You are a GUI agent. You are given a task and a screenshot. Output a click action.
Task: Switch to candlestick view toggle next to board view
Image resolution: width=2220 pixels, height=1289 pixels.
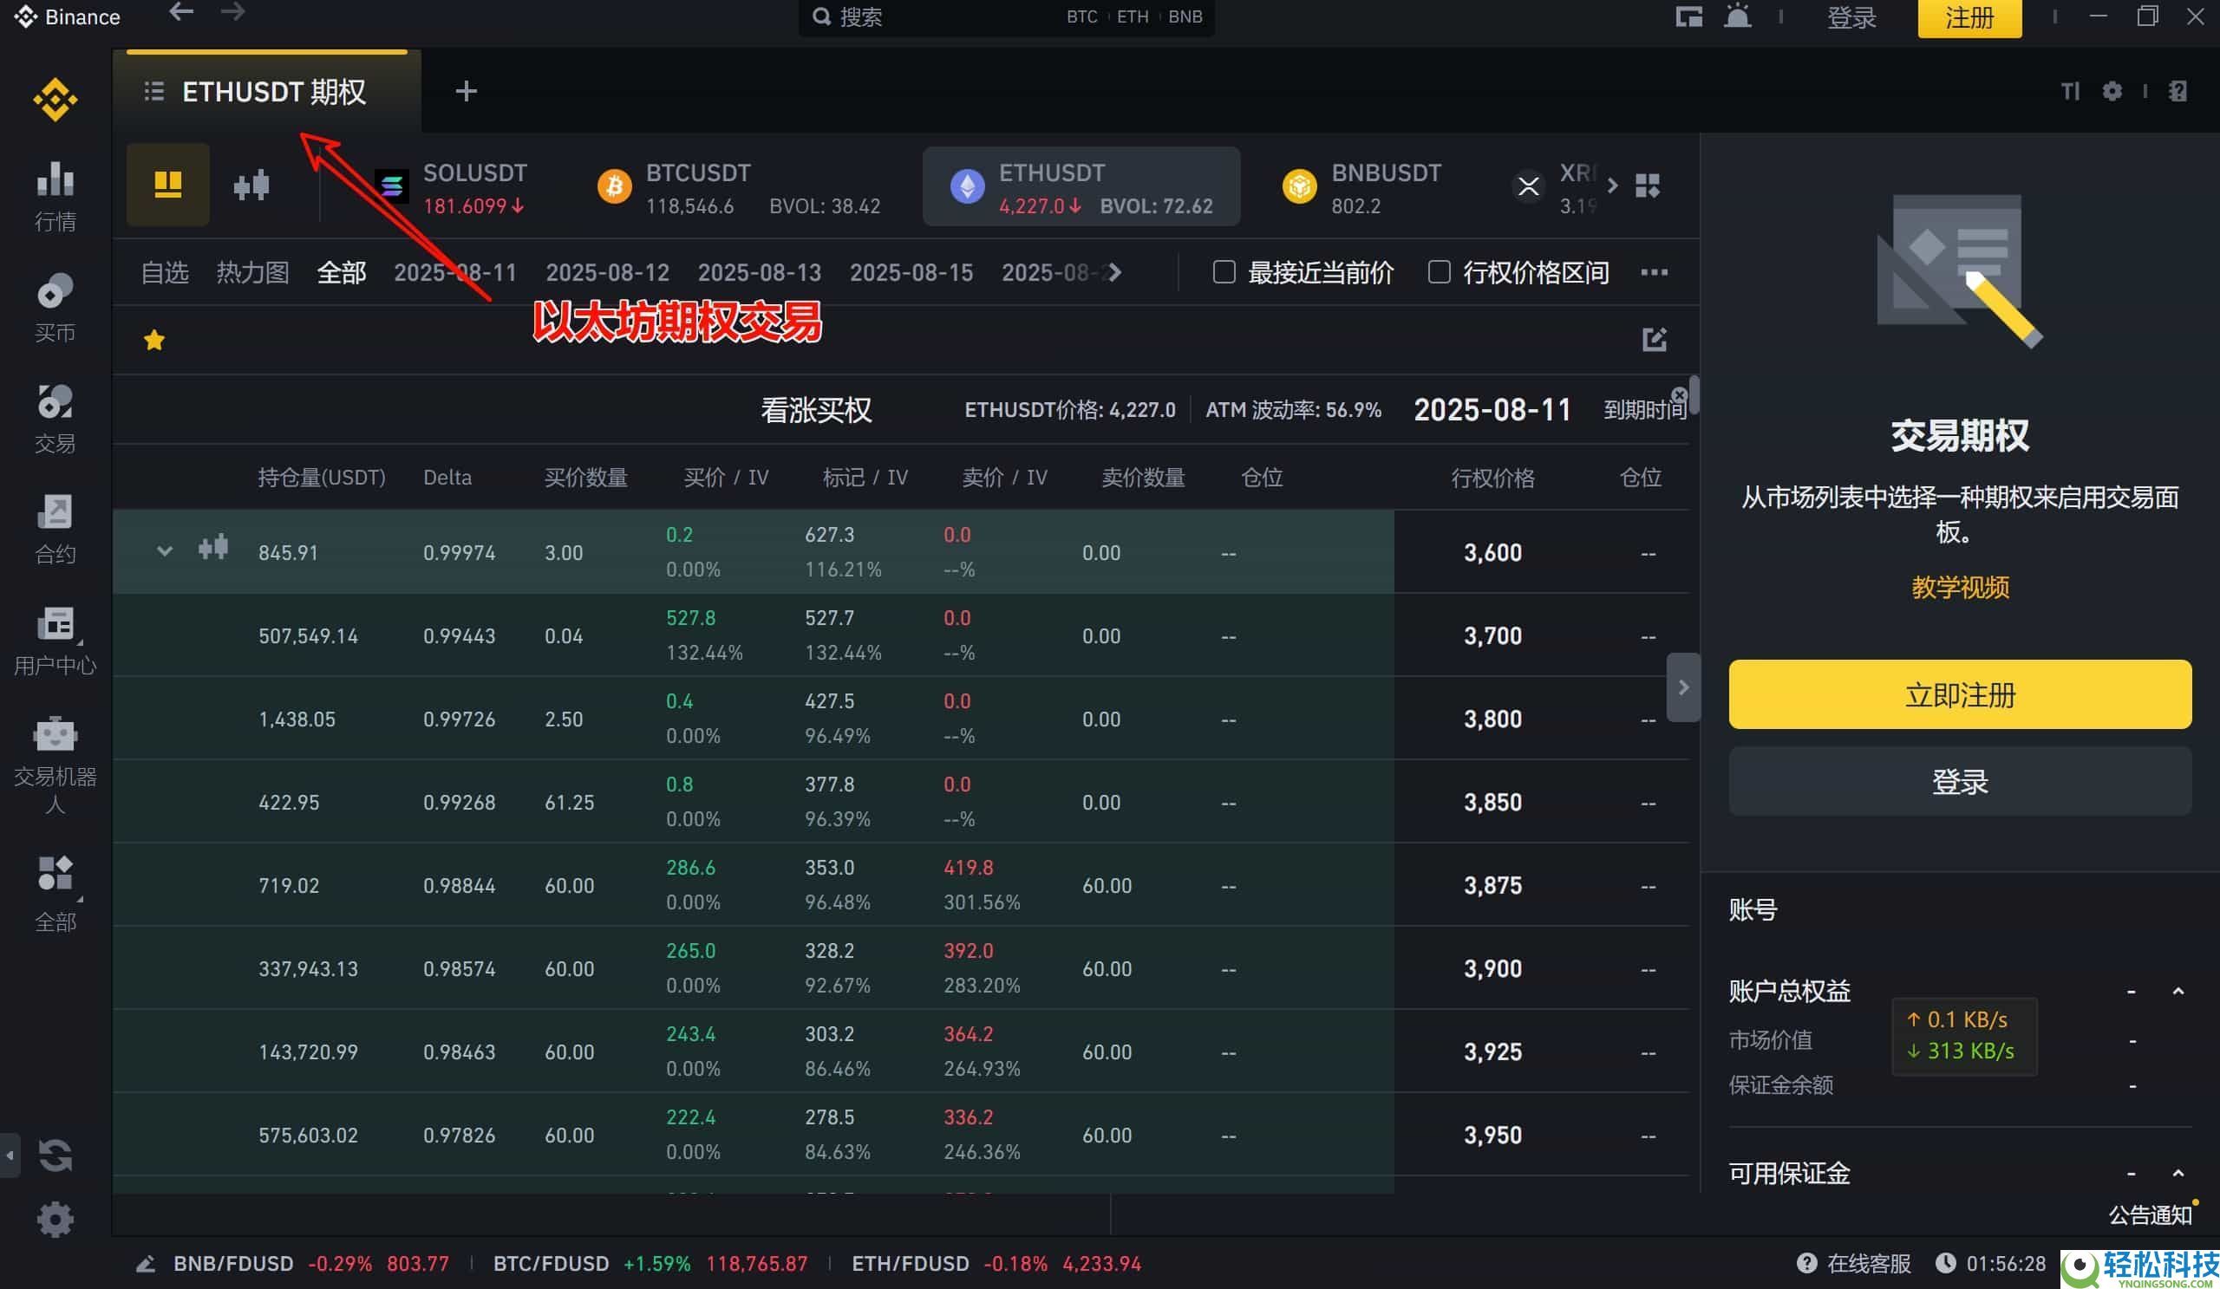click(x=251, y=185)
